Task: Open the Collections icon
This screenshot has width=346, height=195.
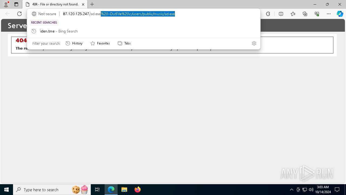Action: coord(305,14)
